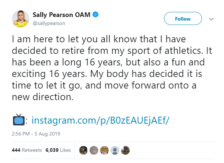Click the blue verified badge icon

[x=96, y=15]
